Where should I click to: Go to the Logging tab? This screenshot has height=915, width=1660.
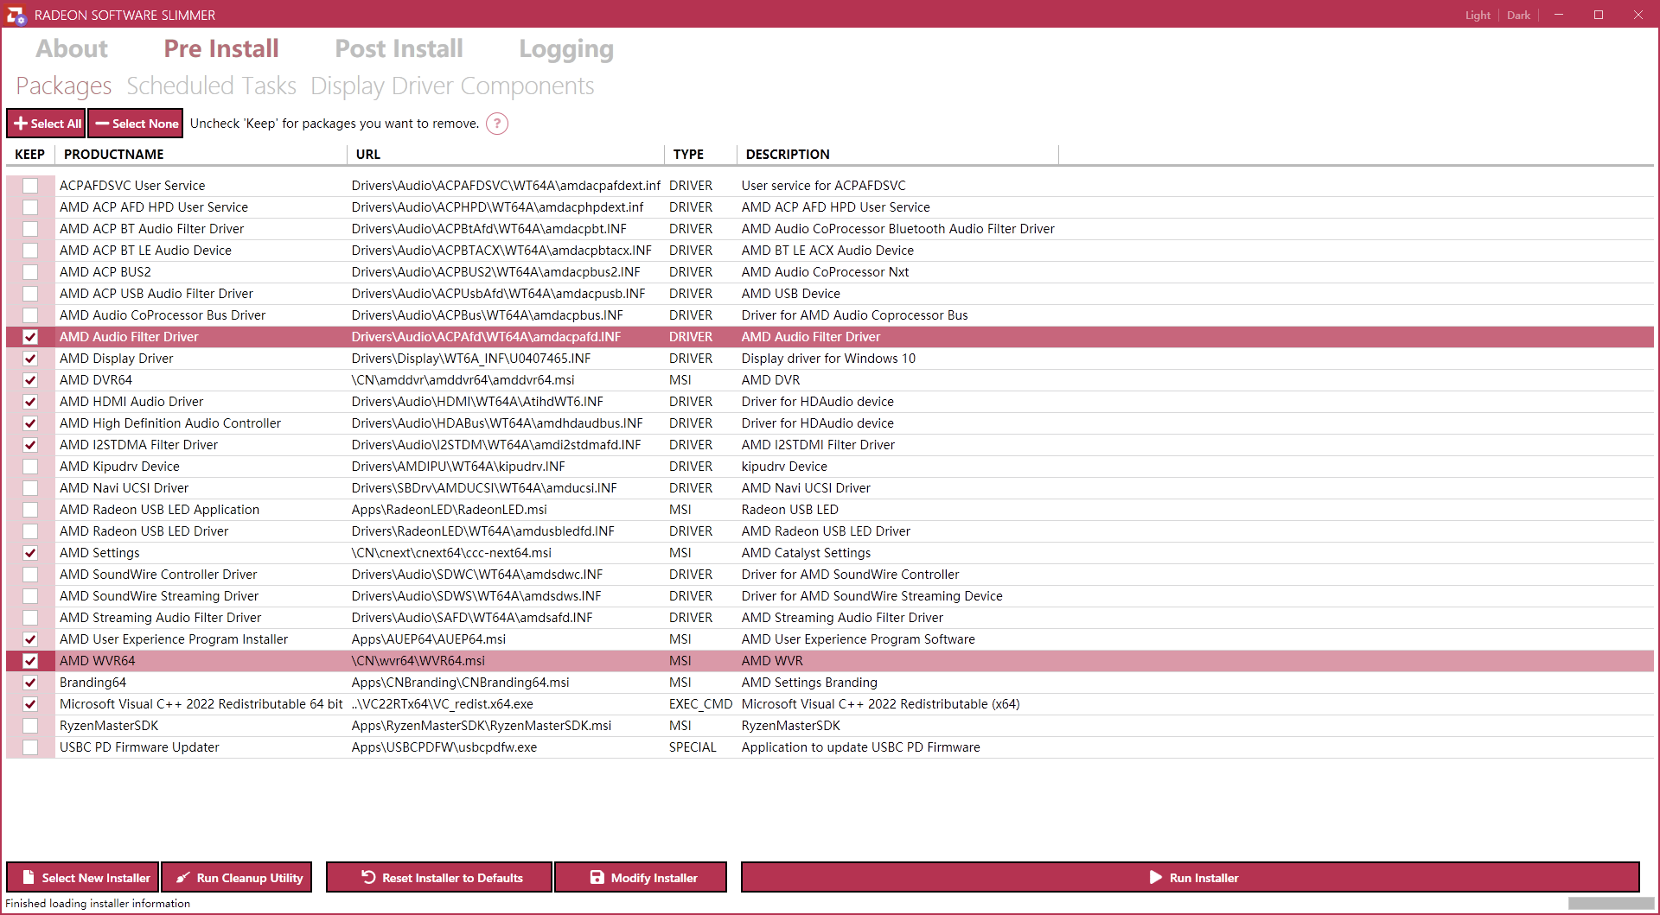(x=566, y=49)
